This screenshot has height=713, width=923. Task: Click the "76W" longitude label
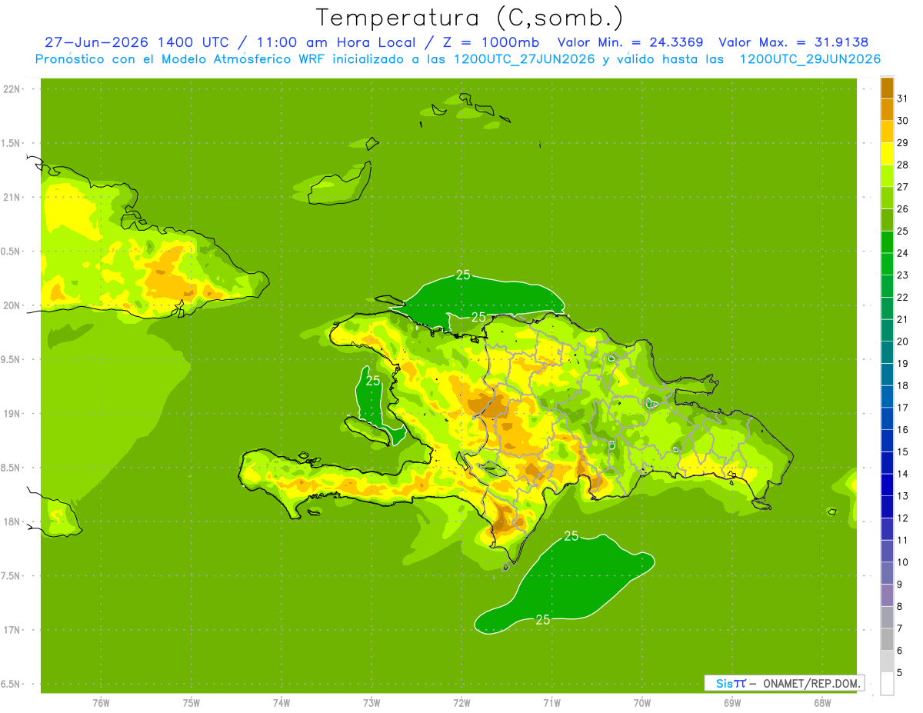[x=101, y=703]
